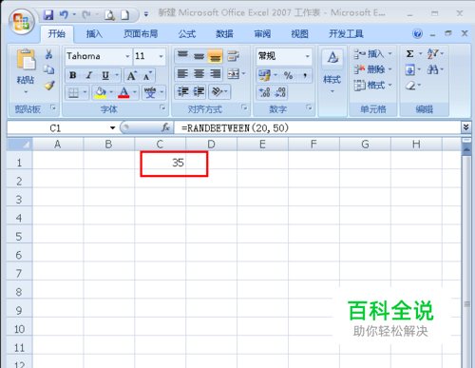Open the 开发工具 tab

pos(346,33)
